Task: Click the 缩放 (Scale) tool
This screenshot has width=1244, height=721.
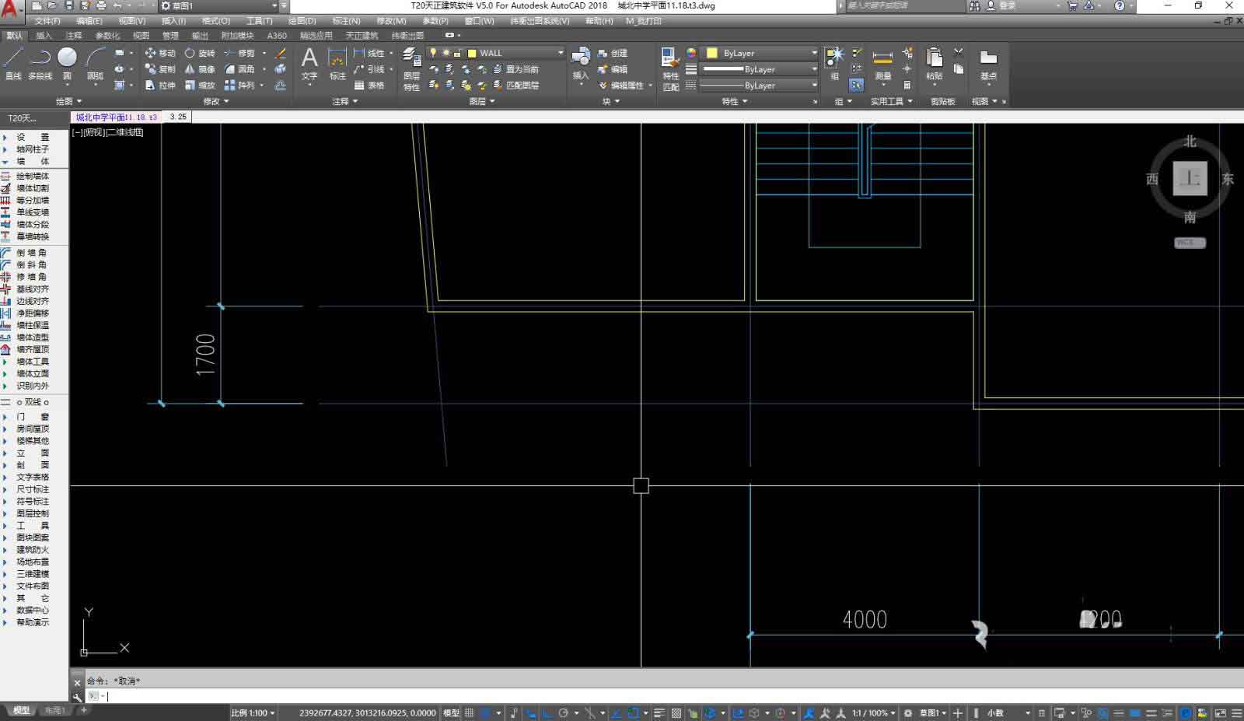Action: pyautogui.click(x=200, y=86)
